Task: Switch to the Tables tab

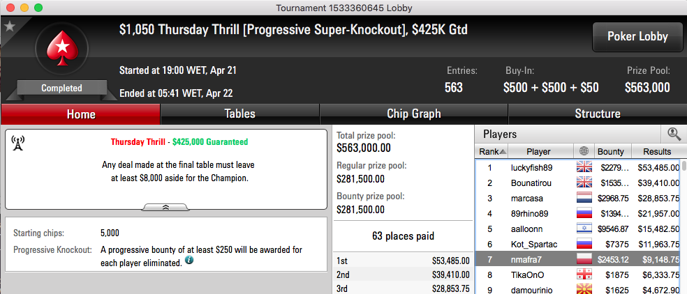Action: tap(240, 114)
